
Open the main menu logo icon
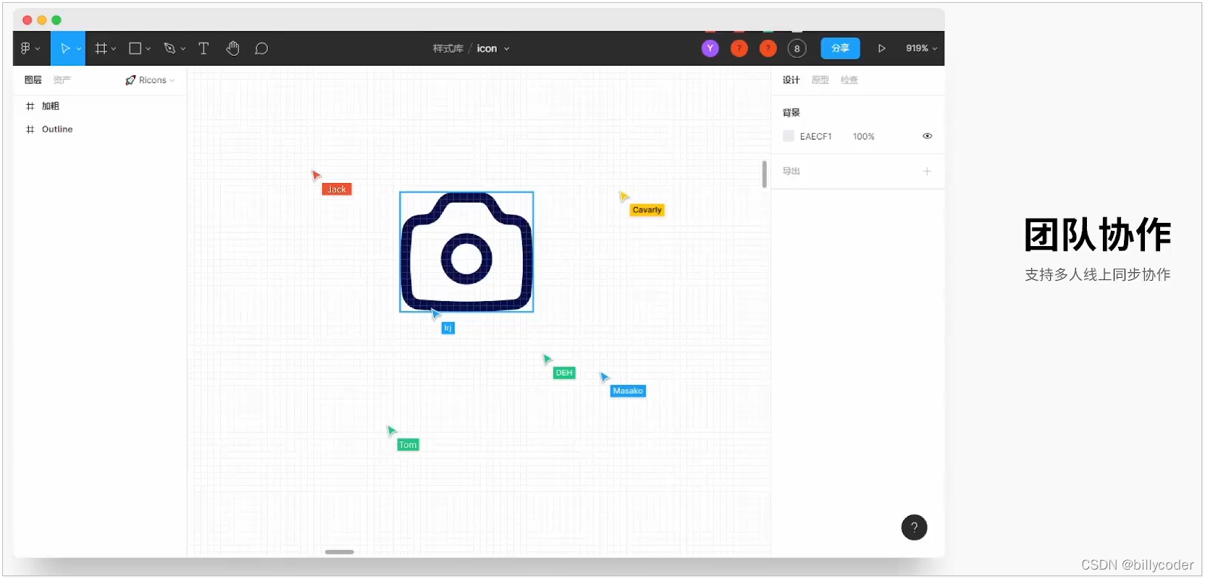pos(25,48)
